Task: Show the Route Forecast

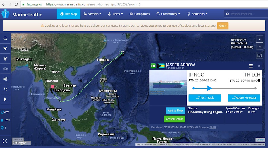Action: [244, 98]
